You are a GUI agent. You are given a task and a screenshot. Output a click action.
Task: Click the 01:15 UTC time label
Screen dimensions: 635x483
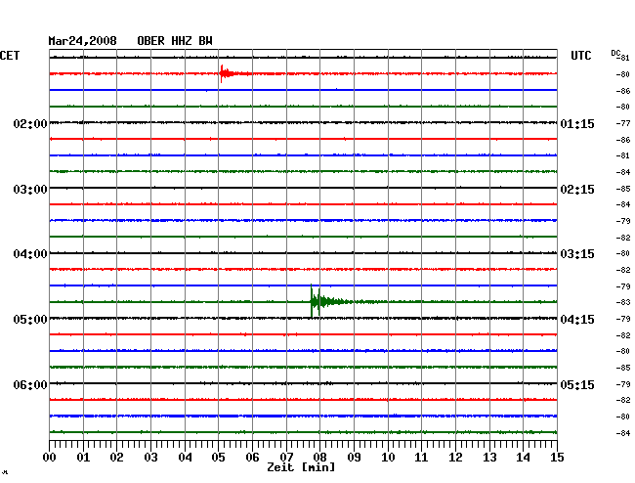click(x=577, y=123)
